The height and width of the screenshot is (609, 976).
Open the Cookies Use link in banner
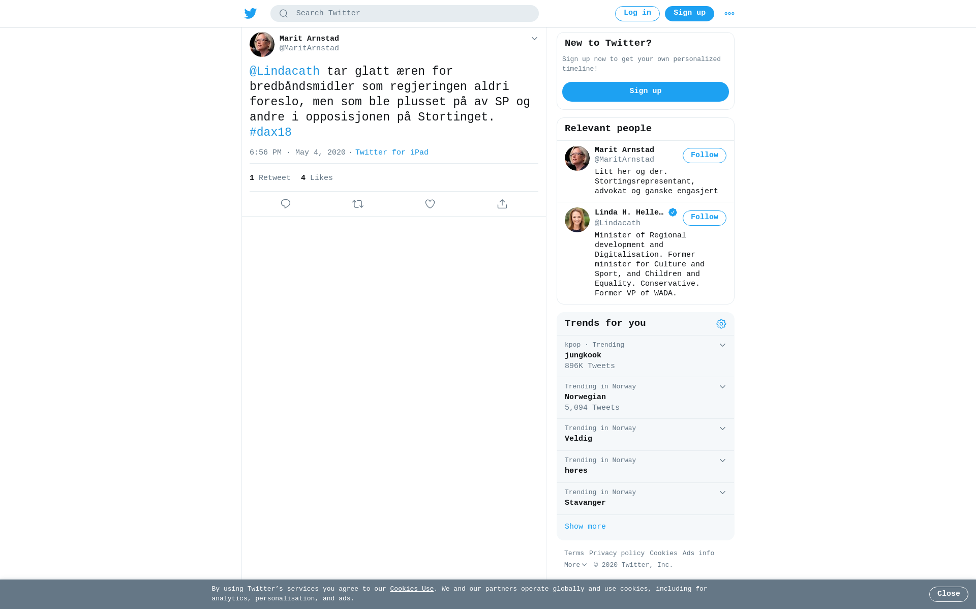coord(412,589)
